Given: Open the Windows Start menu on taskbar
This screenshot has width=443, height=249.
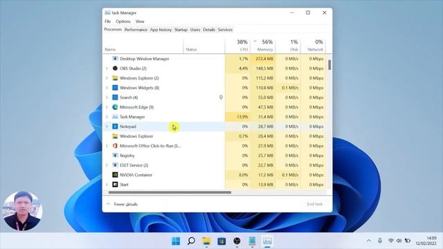Looking at the screenshot, I should [x=176, y=241].
